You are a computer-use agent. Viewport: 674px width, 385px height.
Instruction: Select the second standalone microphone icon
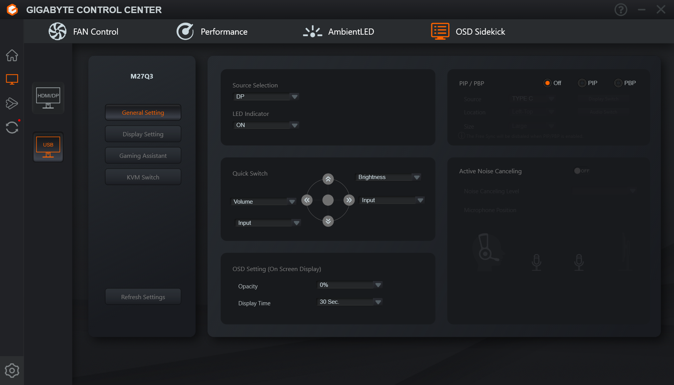(579, 263)
